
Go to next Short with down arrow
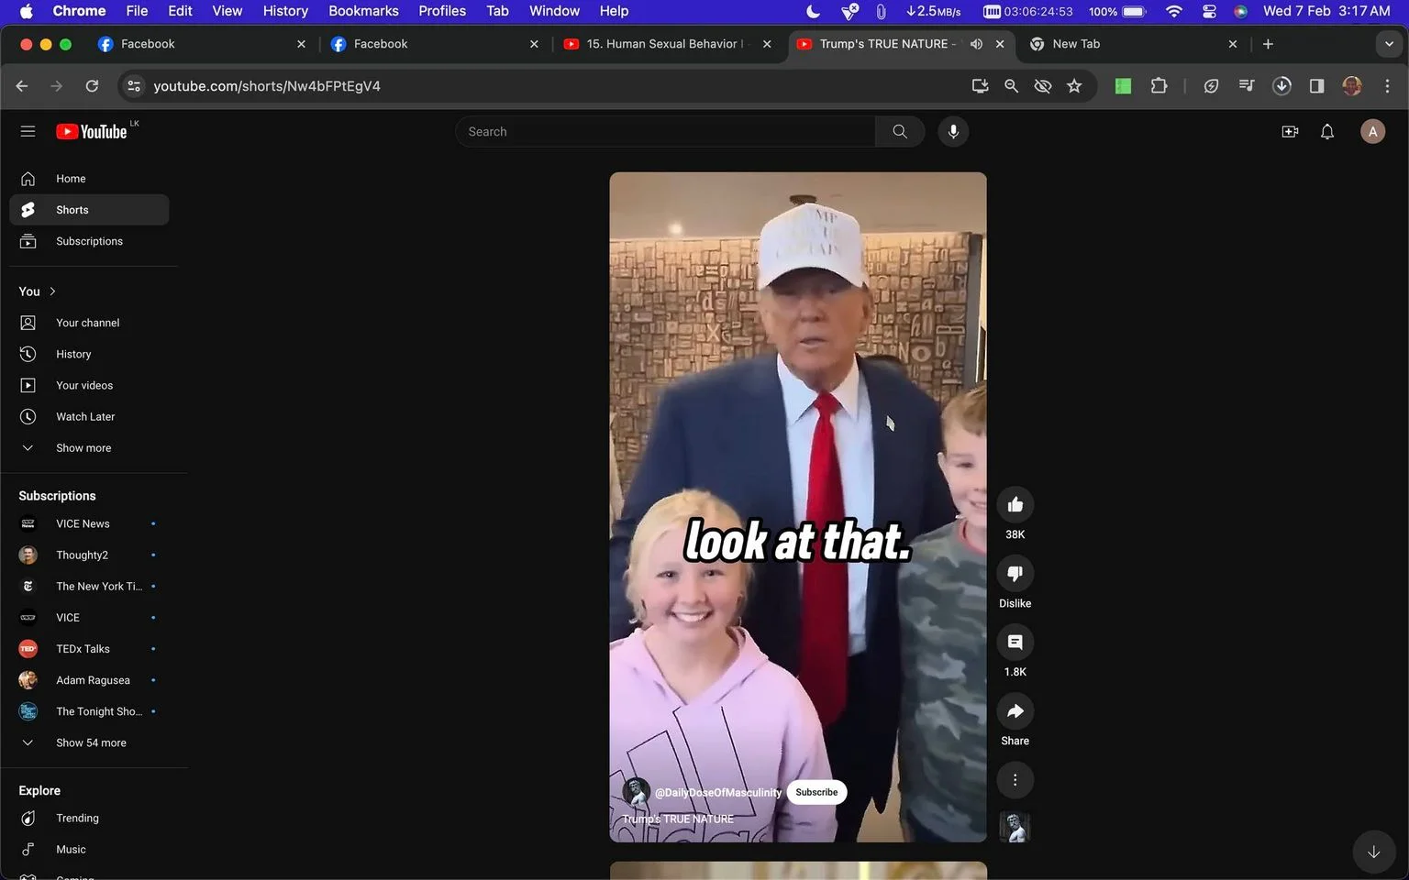1373,852
